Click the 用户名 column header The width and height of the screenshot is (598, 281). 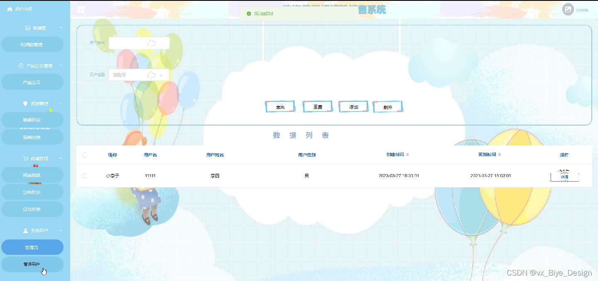coord(150,155)
